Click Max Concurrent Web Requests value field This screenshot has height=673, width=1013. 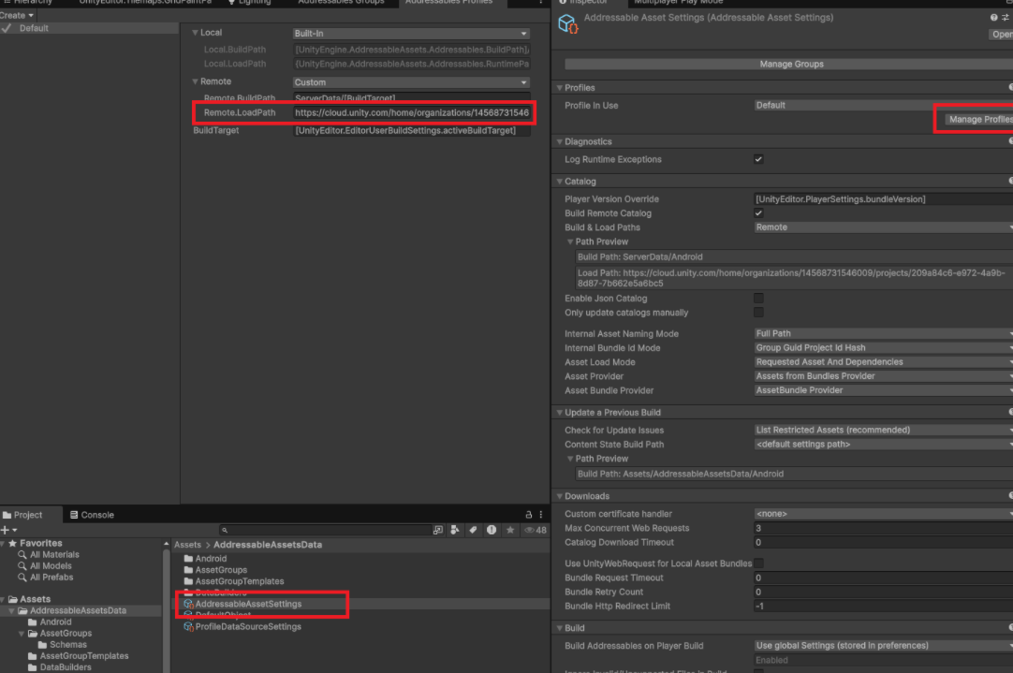tap(883, 528)
